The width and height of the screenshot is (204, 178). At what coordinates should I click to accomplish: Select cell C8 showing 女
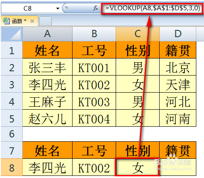(x=137, y=167)
